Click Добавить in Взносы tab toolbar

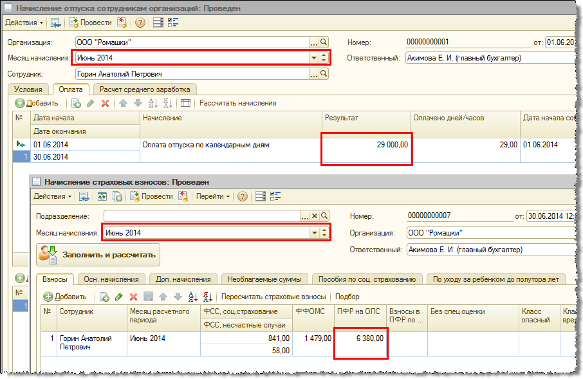[x=65, y=297]
